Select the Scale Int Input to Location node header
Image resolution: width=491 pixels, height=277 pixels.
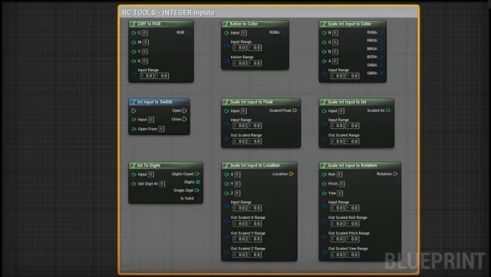pos(259,165)
